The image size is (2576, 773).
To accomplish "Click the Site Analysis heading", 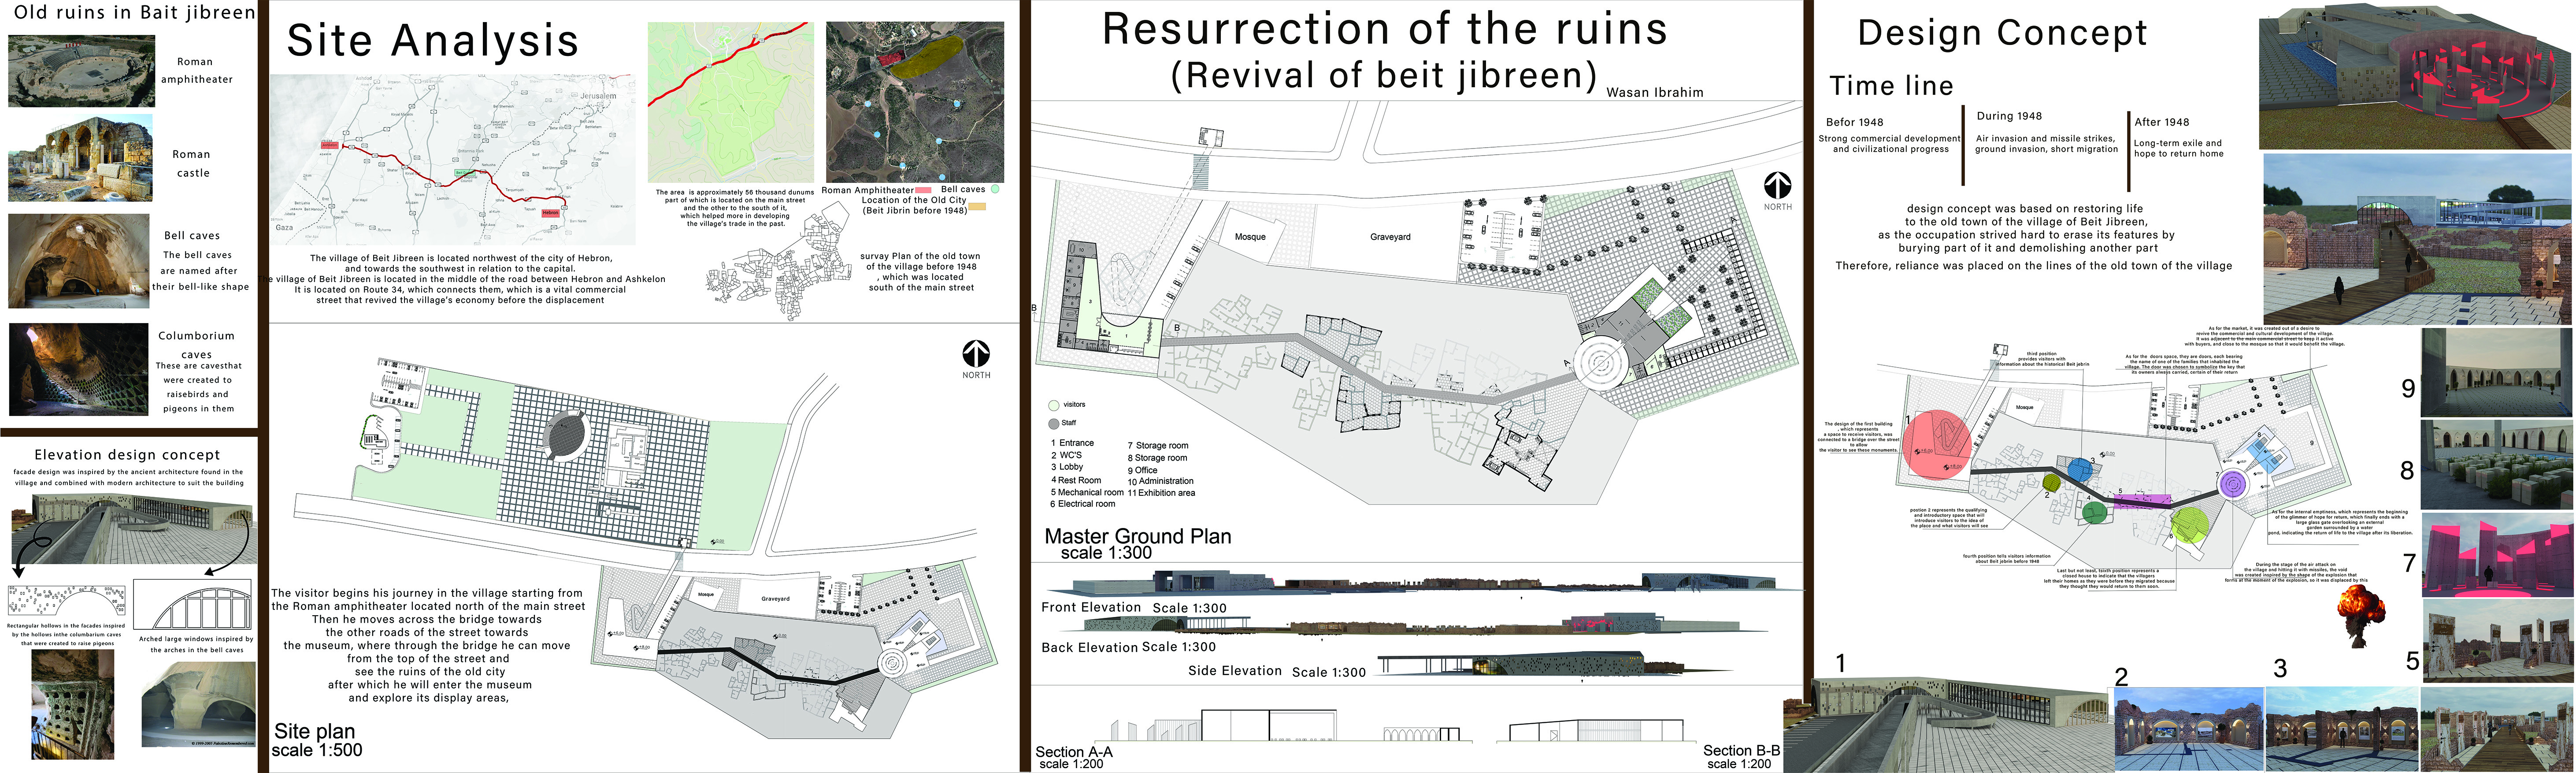I will click(x=432, y=41).
